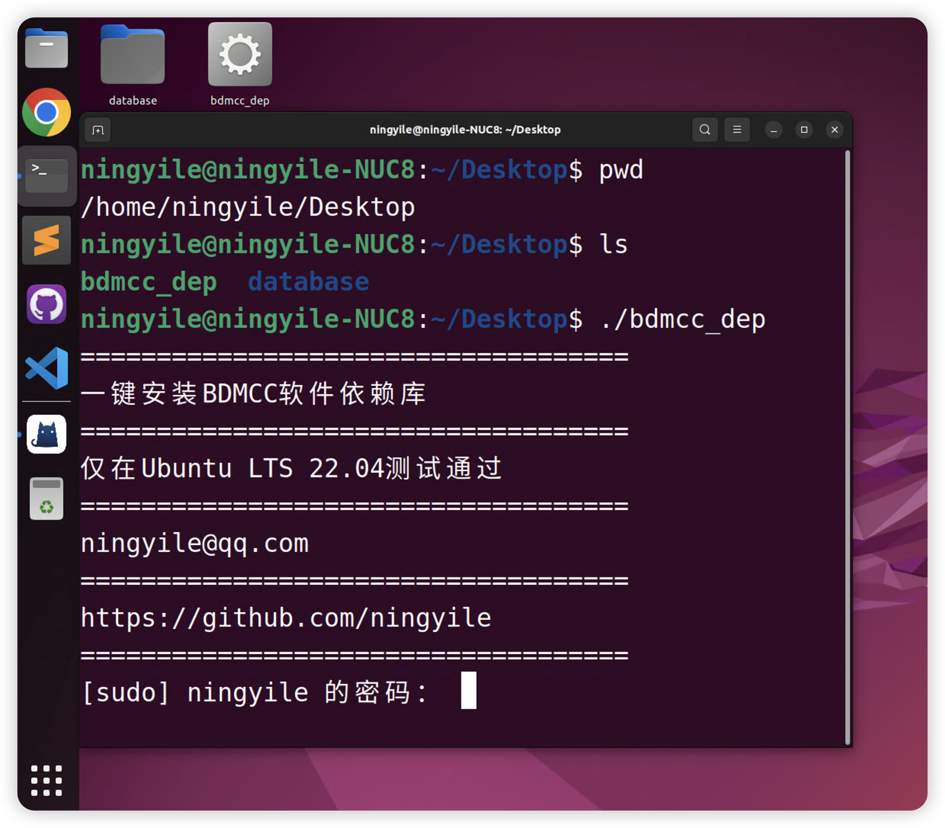The height and width of the screenshot is (828, 945).
Task: Click the ningyile@qq.com email text
Action: (x=195, y=543)
